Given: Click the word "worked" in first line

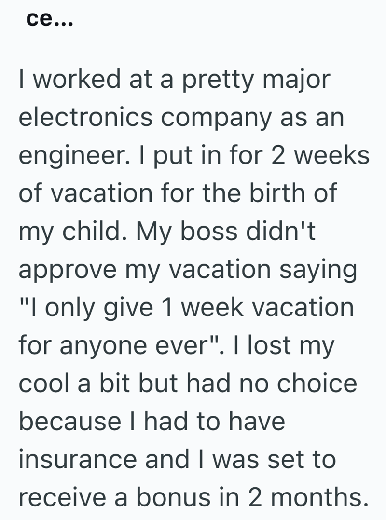Looking at the screenshot, I should (79, 80).
